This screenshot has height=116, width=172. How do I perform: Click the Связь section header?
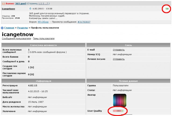(x=128, y=45)
